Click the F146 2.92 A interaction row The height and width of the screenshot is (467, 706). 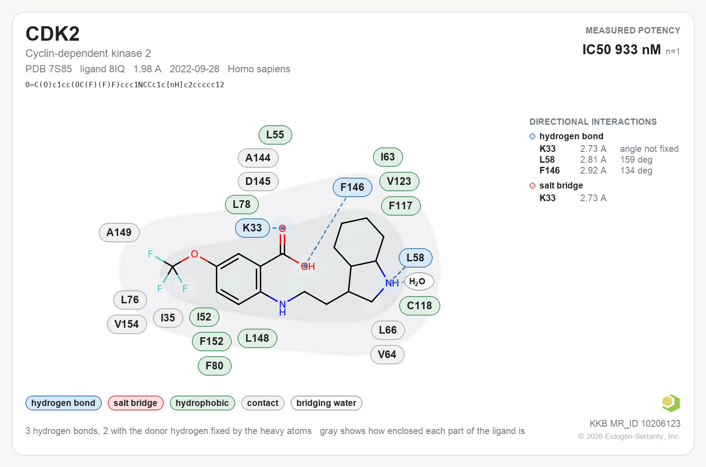click(596, 170)
